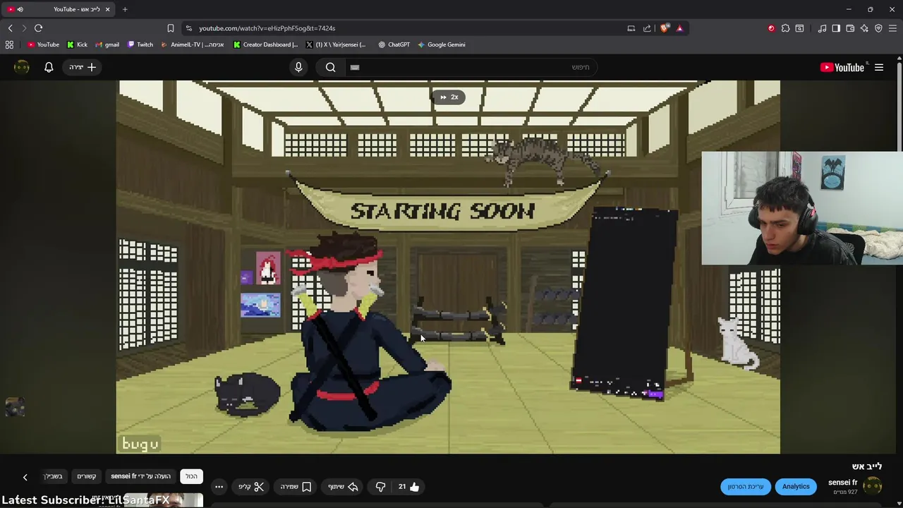Screen dimensions: 903x508
Task: Go back in browser history
Action: tap(10, 28)
